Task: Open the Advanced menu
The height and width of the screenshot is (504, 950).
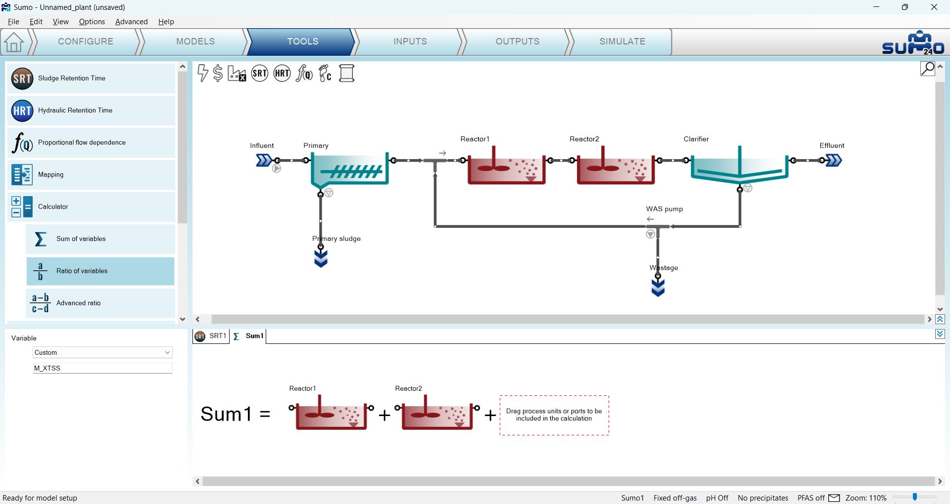Action: (x=131, y=22)
